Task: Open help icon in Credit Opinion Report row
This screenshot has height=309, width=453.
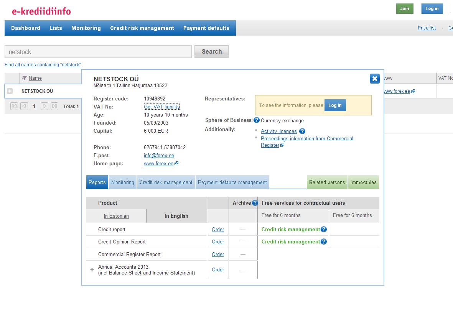Action: point(324,242)
